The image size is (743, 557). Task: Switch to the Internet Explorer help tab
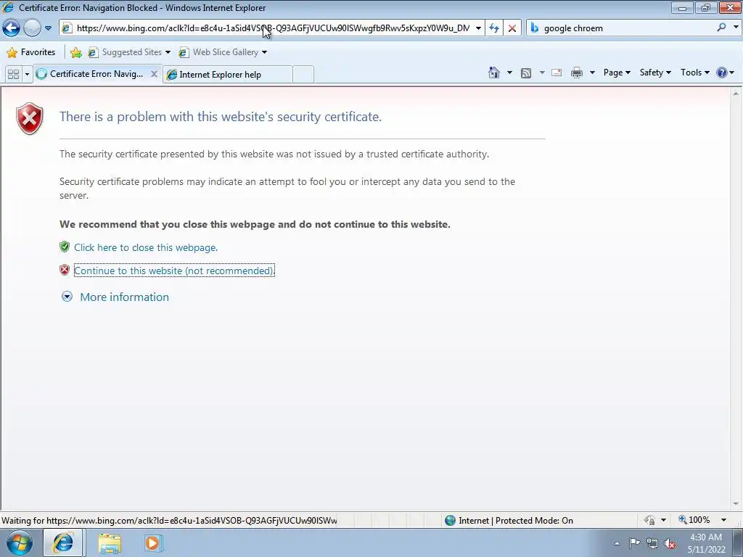[x=227, y=75]
